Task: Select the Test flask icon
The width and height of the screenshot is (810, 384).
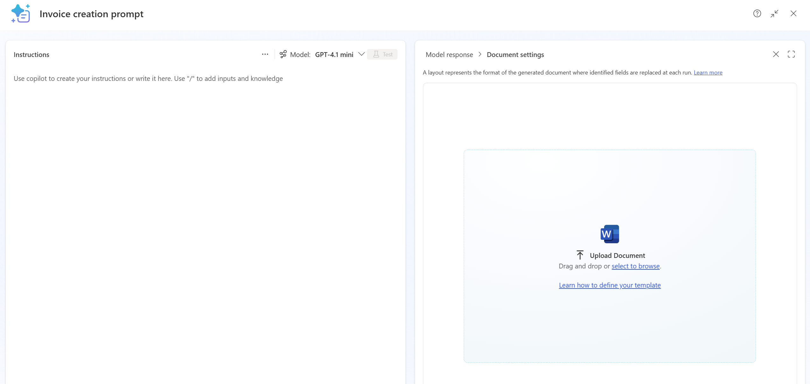Action: 382,54
